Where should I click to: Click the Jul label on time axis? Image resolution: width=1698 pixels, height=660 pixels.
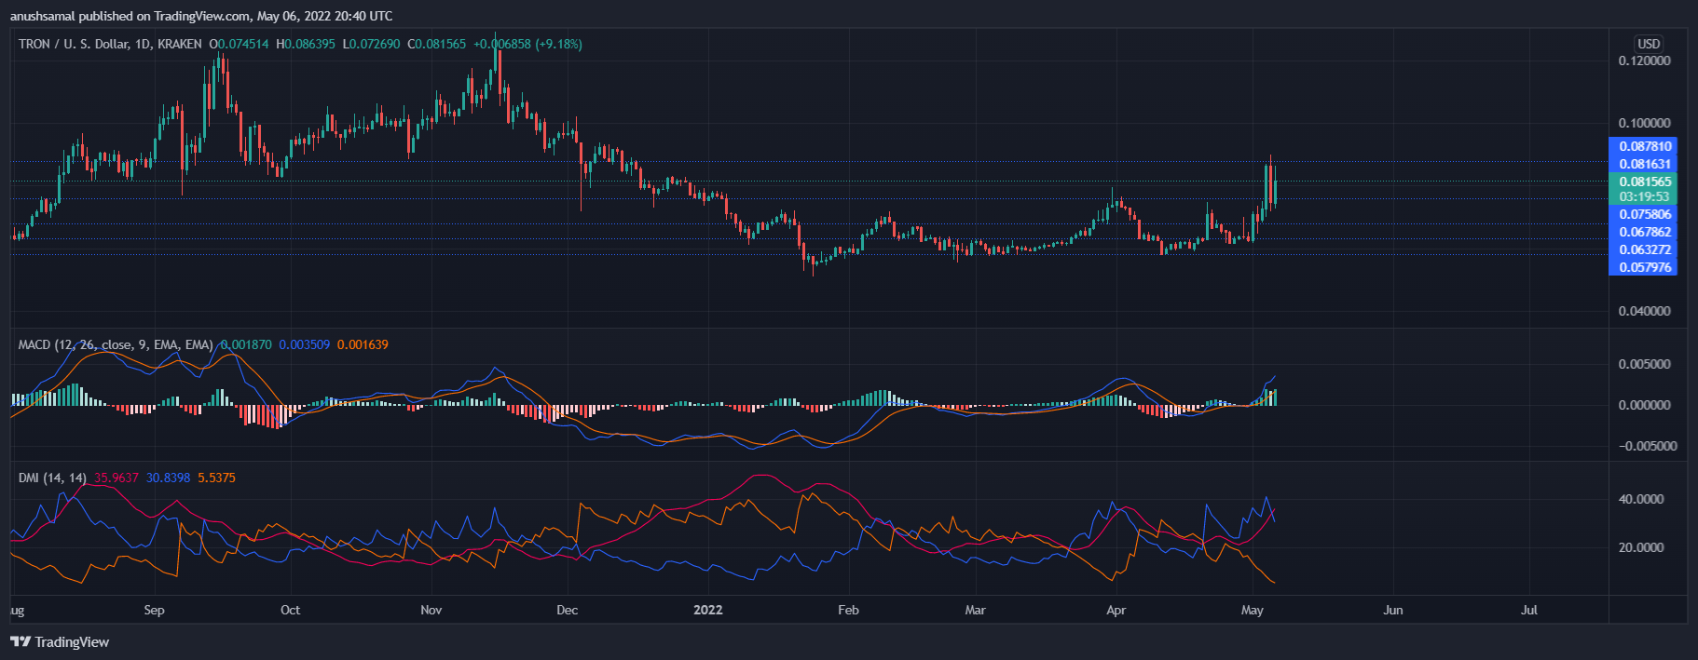click(x=1528, y=610)
